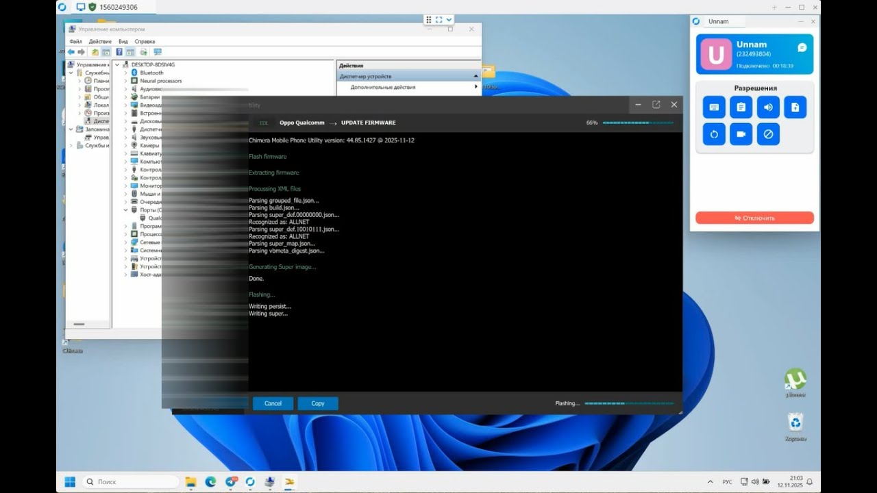Pop out the Chimera utility window
Screen dimensions: 877x493
[x=656, y=104]
